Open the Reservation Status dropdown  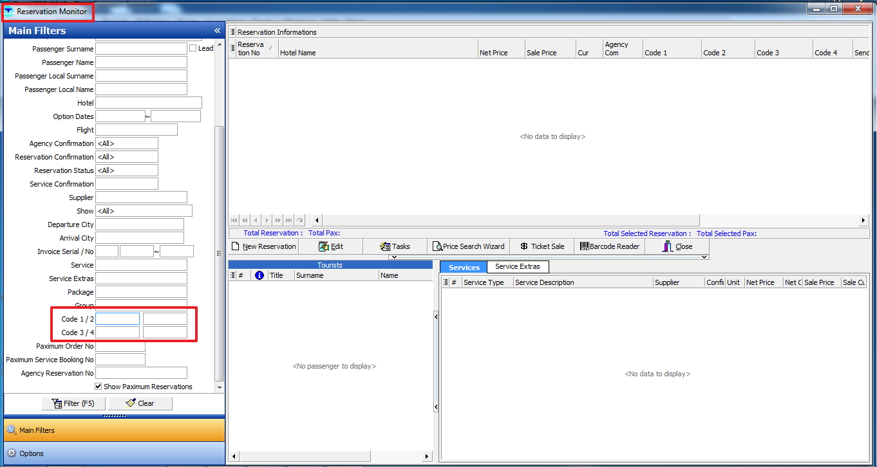(x=127, y=170)
